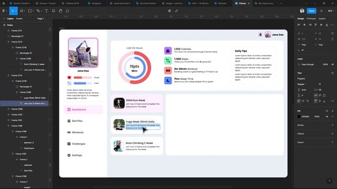Viewport: 337px width, 189px height.
Task: Click Align bottom icon in Design panel
Action: tap(326, 25)
